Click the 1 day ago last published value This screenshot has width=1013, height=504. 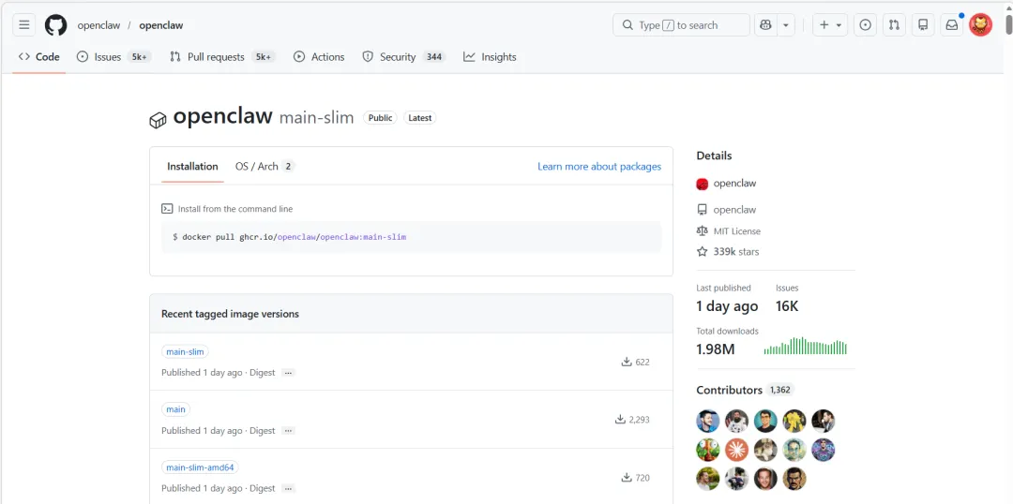pos(727,306)
